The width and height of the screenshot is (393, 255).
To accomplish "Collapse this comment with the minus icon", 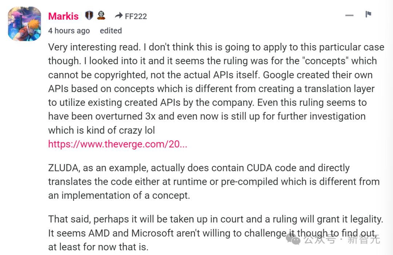I will click(349, 15).
